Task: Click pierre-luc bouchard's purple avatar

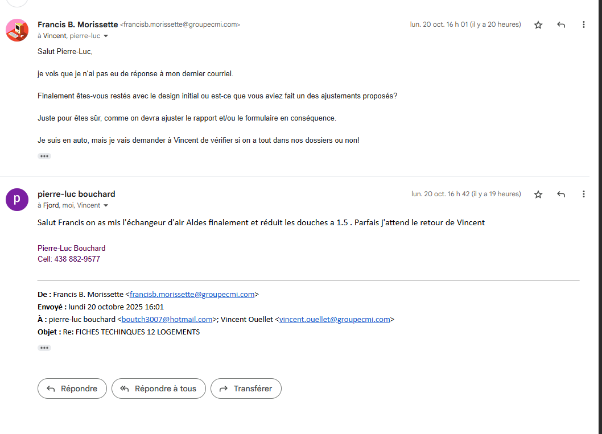Action: click(x=17, y=199)
